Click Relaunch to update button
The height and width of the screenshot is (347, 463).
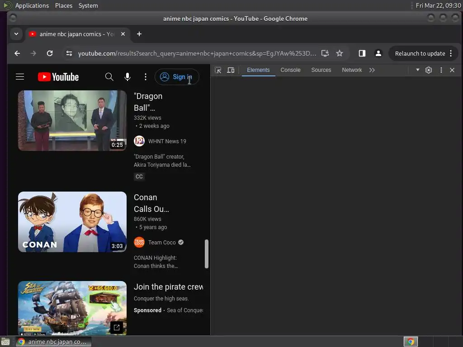[x=420, y=53]
